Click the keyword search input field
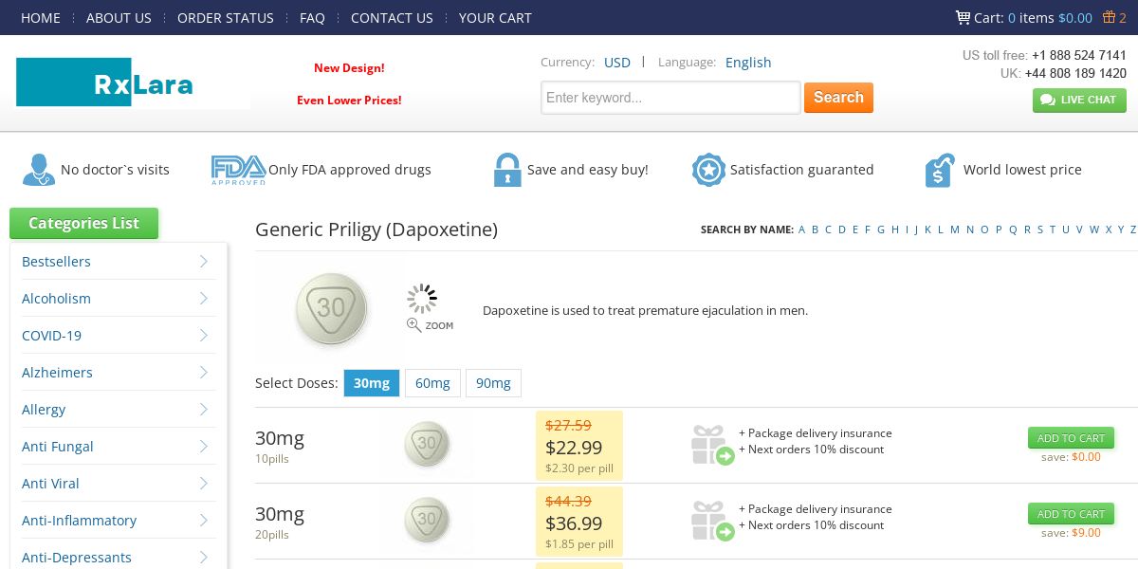 coord(670,98)
